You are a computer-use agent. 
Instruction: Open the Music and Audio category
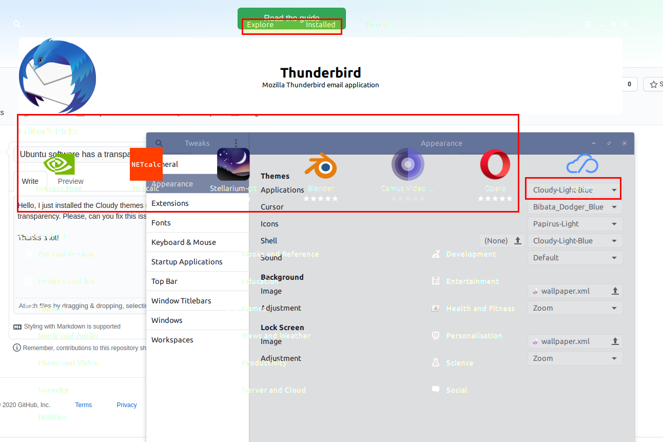(68, 336)
